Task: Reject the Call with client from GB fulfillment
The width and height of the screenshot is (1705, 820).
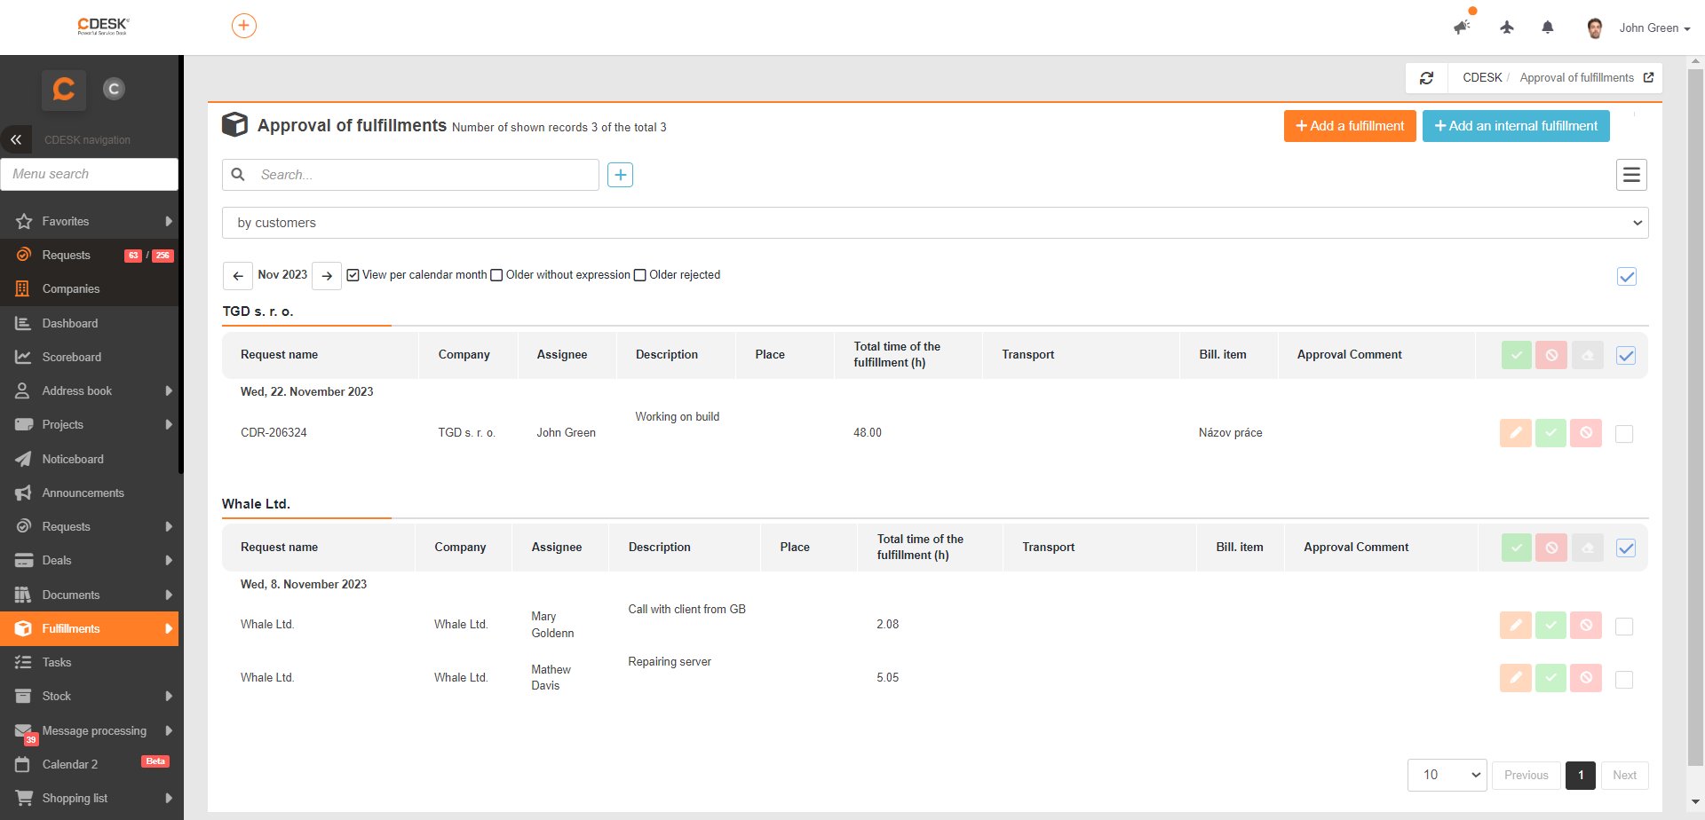Action: click(x=1586, y=626)
